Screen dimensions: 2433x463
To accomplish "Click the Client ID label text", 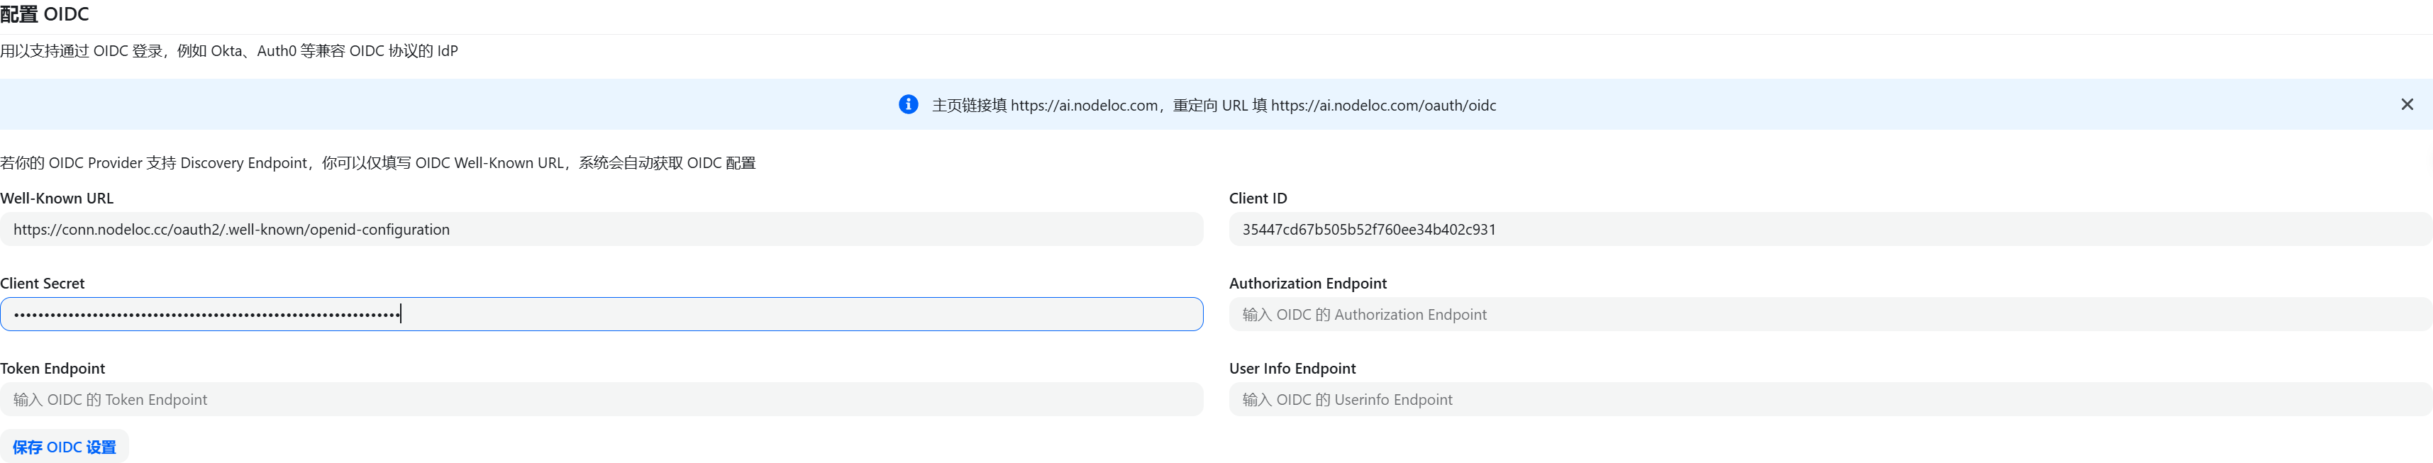I will (x=1258, y=199).
